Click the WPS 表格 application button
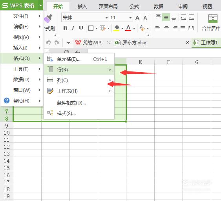The image size is (221, 201). 18,5
